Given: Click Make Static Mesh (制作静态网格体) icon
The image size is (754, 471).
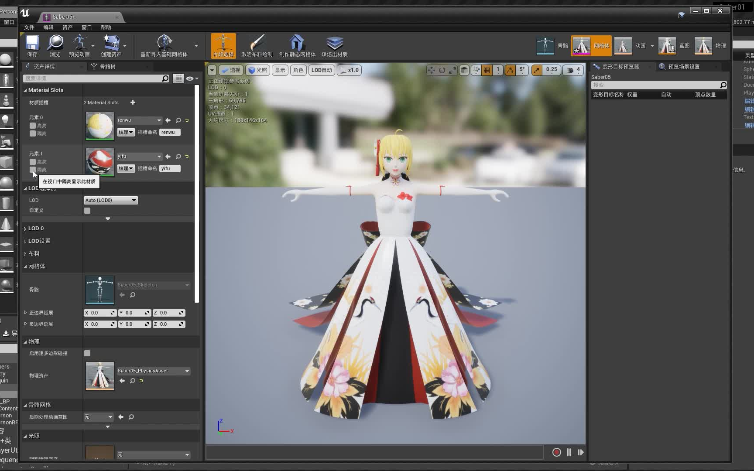Looking at the screenshot, I should tap(297, 46).
